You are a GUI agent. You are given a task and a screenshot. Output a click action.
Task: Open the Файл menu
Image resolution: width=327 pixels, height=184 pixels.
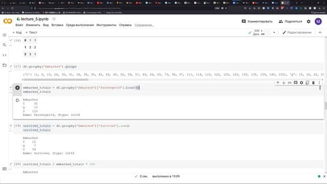tap(19, 25)
